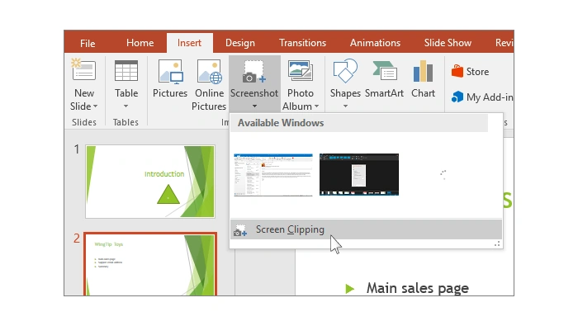Switch to the Home tab
Image resolution: width=578 pixels, height=326 pixels.
(140, 43)
